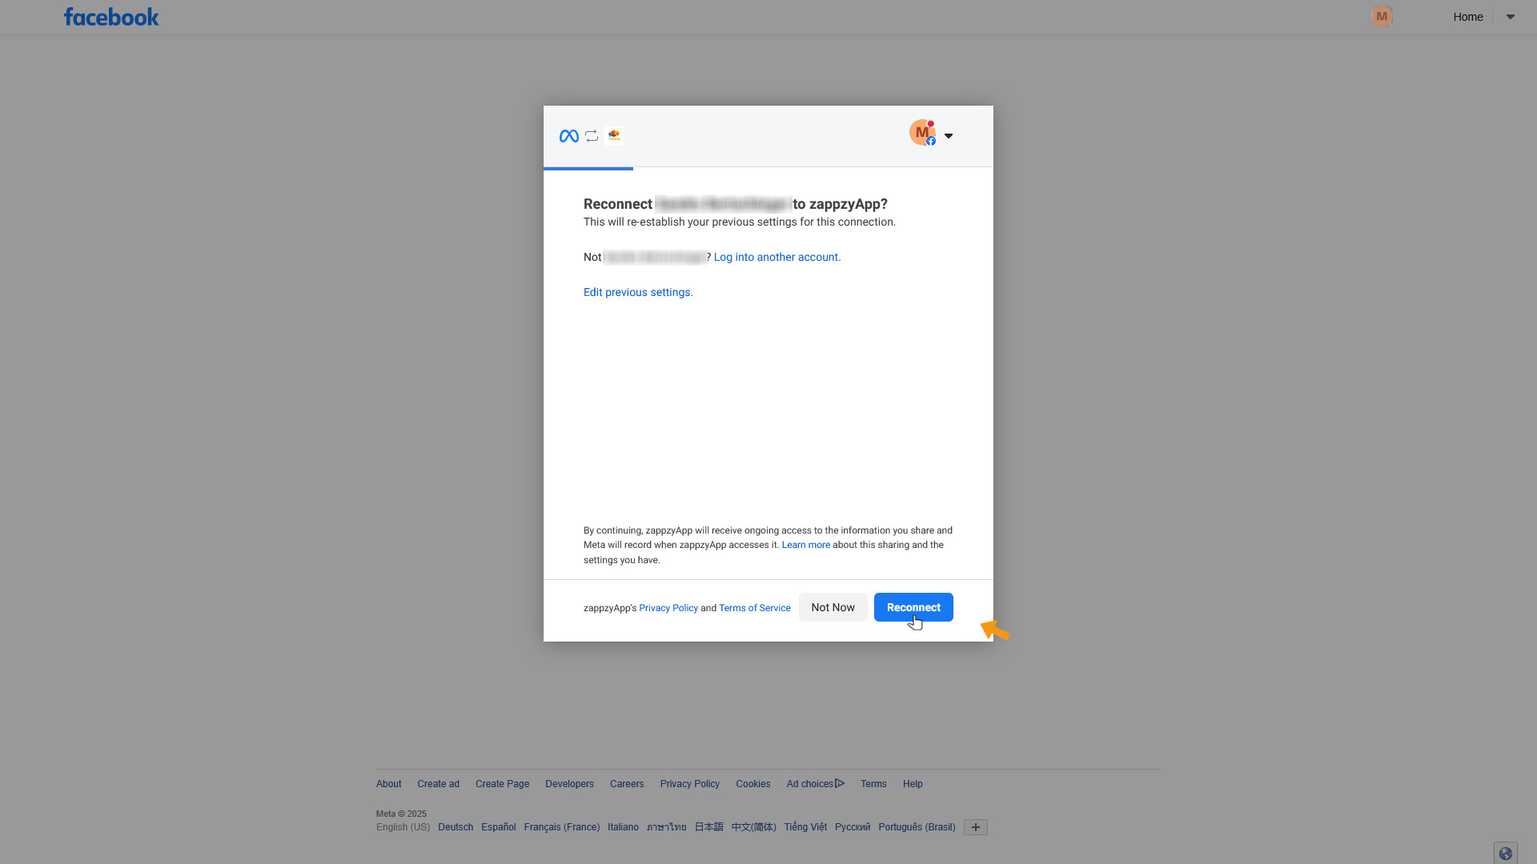Click the Not Now button
This screenshot has width=1537, height=864.
833,607
